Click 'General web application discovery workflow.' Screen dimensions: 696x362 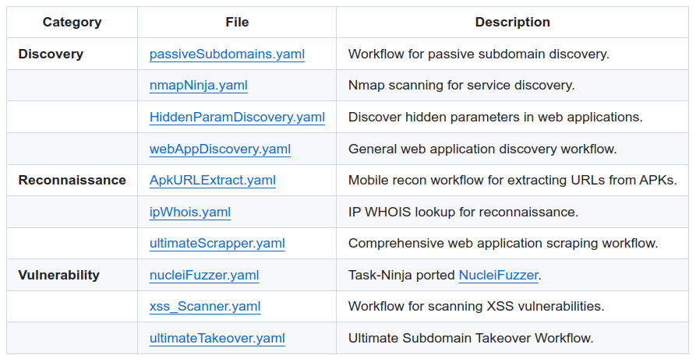click(482, 149)
